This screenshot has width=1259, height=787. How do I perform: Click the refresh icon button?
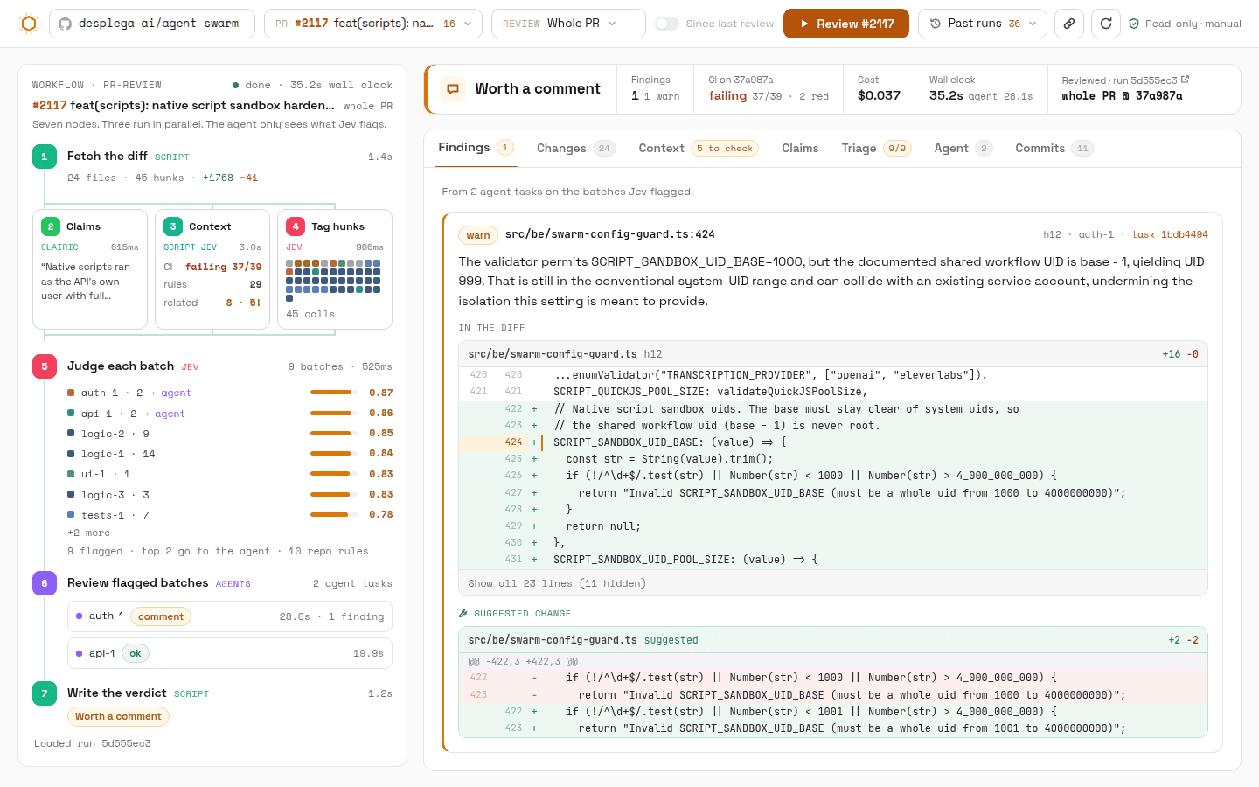click(1106, 24)
